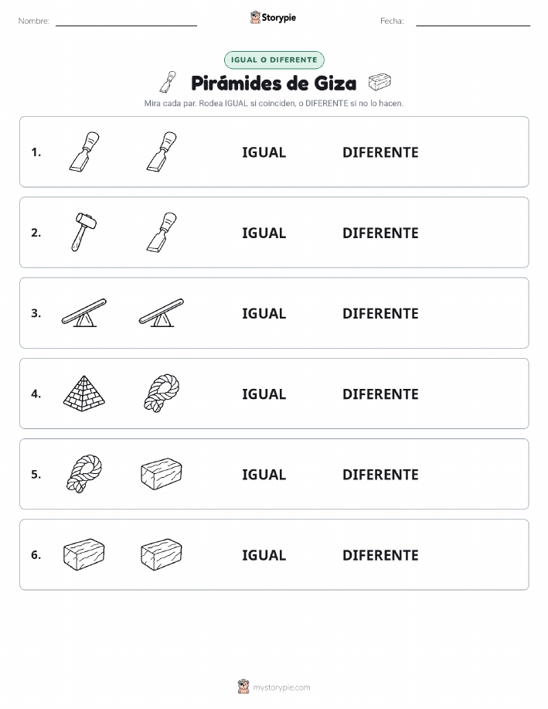Screen dimensions: 548x709
Task: Click the stone block icon beside the title
Action: coord(380,82)
